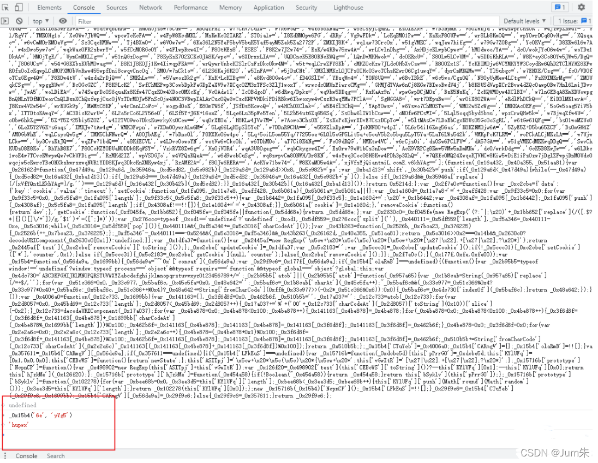Toggle the device toolbar icon
This screenshot has height=463, width=598.
19,7
